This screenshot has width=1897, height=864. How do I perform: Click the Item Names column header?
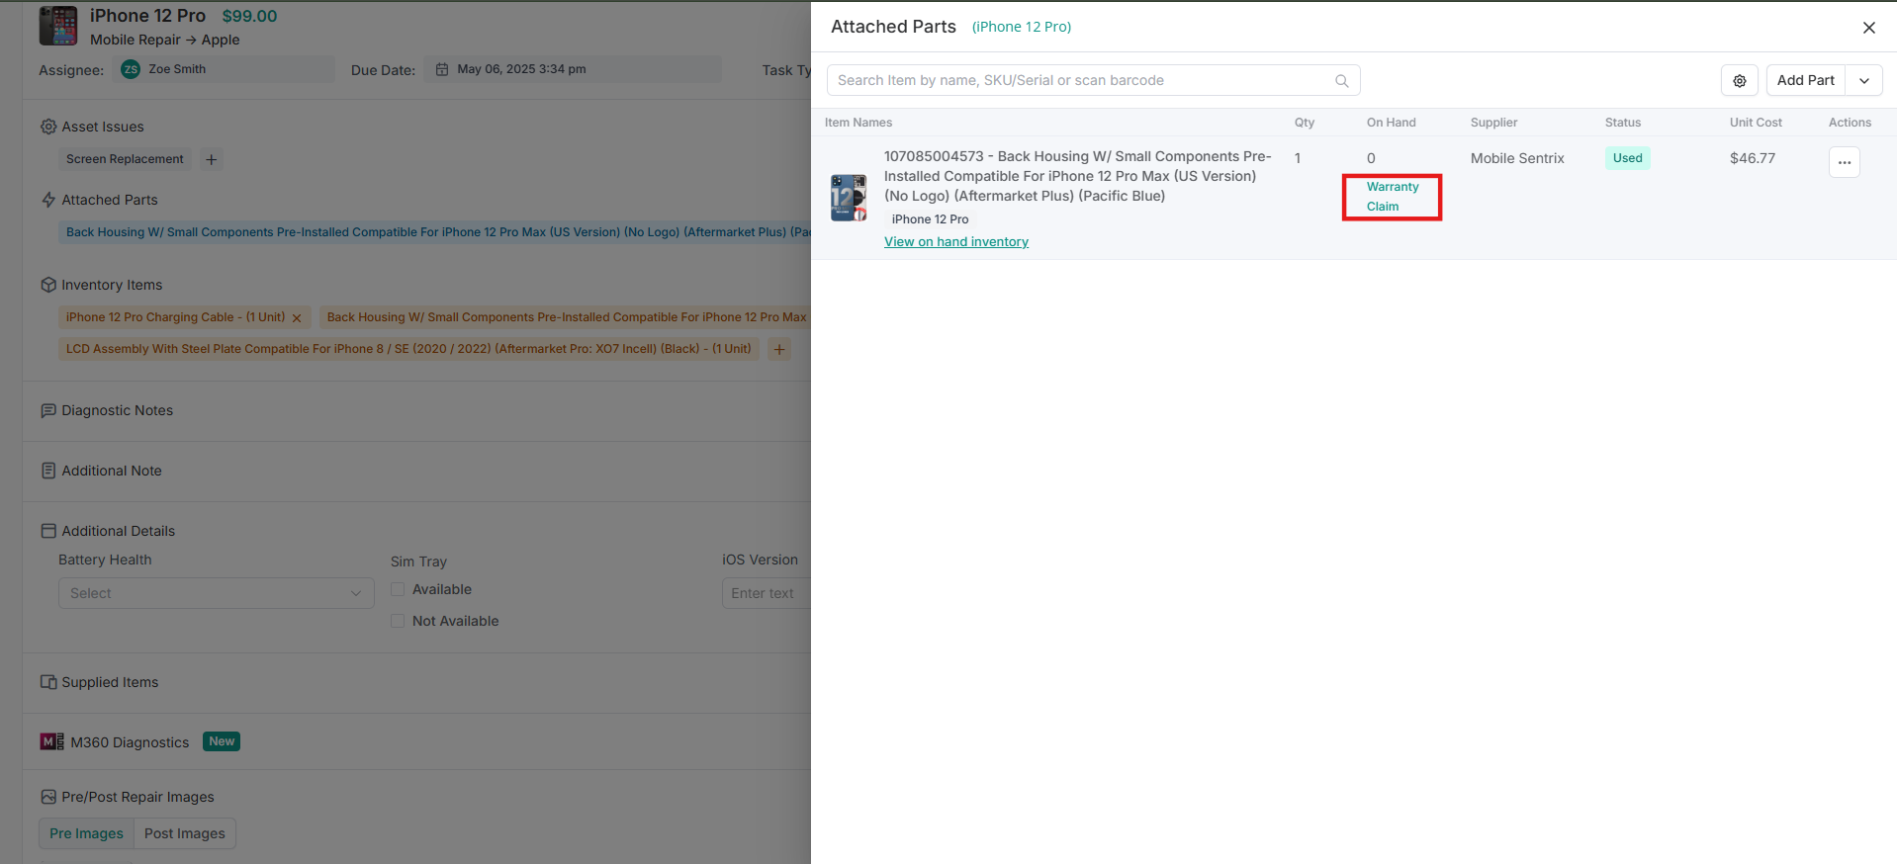pyautogui.click(x=858, y=123)
